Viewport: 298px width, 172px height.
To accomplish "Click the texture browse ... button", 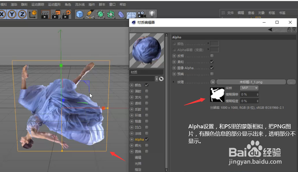I will tap(291, 82).
